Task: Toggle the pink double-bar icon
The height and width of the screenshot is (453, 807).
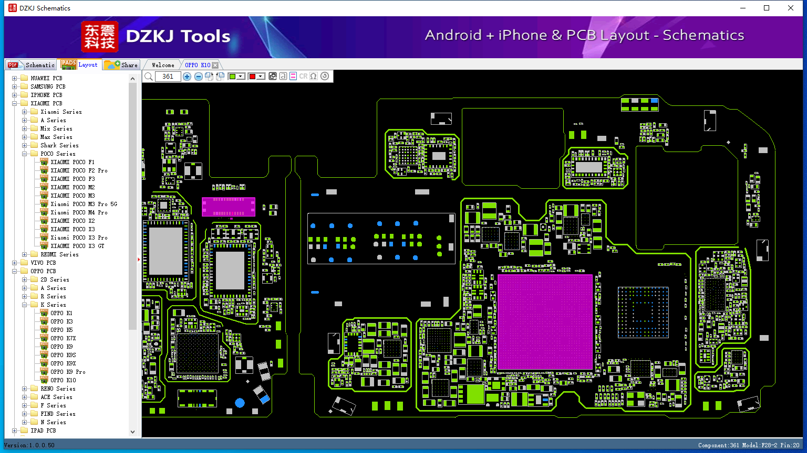Action: [293, 76]
